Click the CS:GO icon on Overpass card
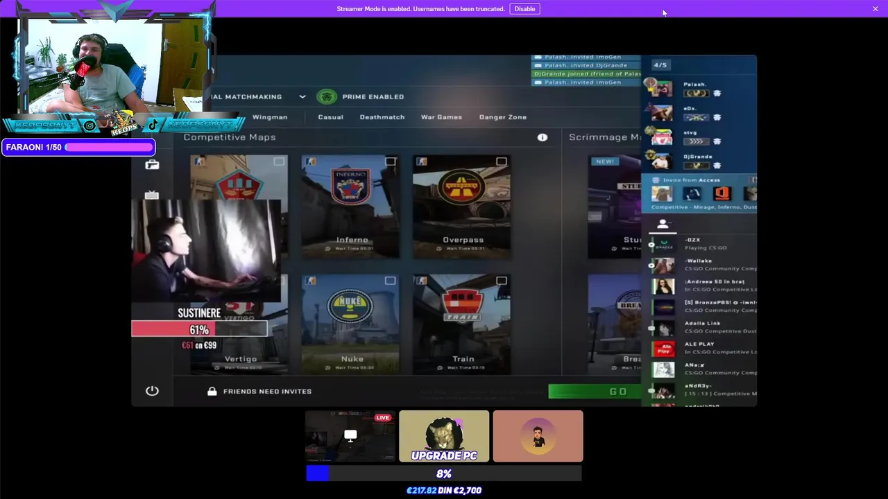This screenshot has width=888, height=499. [421, 161]
